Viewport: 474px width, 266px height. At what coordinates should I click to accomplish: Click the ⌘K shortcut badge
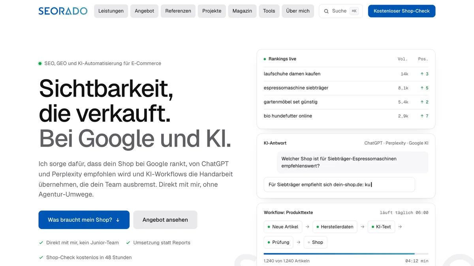[x=354, y=11]
